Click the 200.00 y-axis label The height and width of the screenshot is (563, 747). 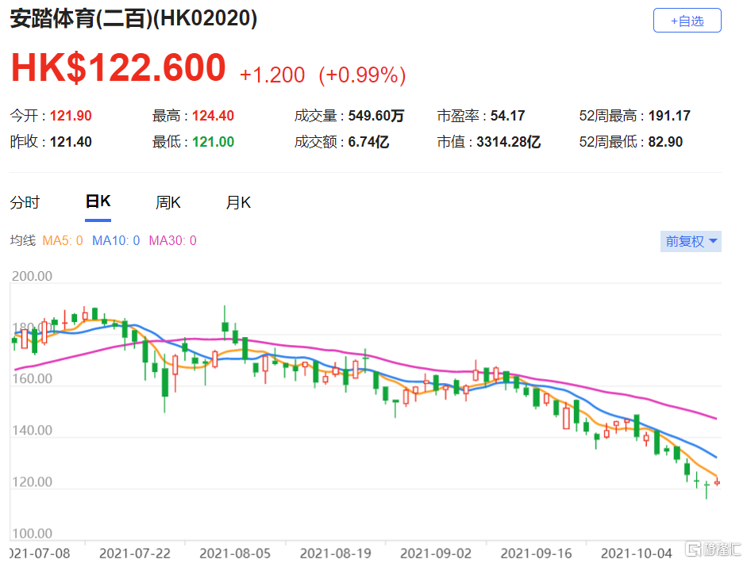pos(32,276)
